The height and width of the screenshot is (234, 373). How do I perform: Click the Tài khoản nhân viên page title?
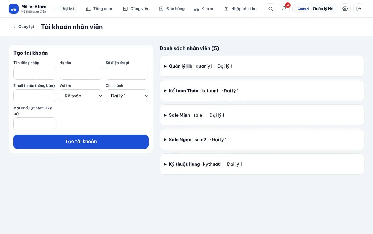72,27
